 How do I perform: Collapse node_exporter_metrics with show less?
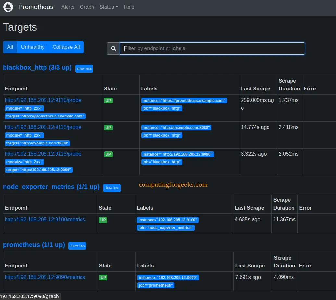pos(112,188)
